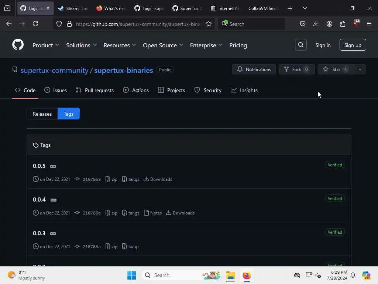Open Firefox account icon

(x=329, y=24)
